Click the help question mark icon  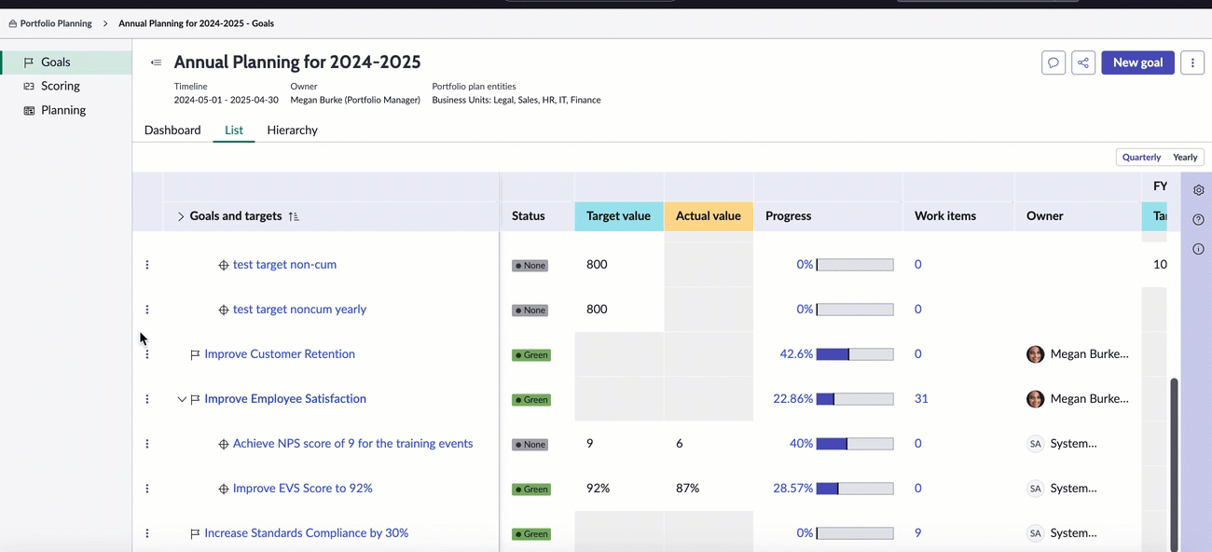(1199, 220)
